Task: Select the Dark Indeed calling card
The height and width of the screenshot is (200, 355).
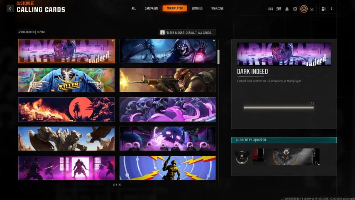Action: click(x=66, y=51)
